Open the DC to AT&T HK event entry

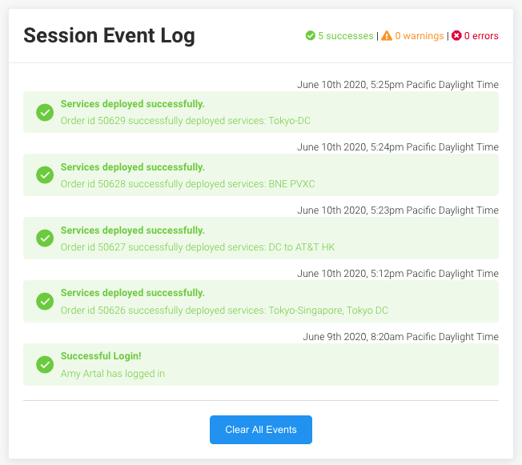pyautogui.click(x=261, y=238)
